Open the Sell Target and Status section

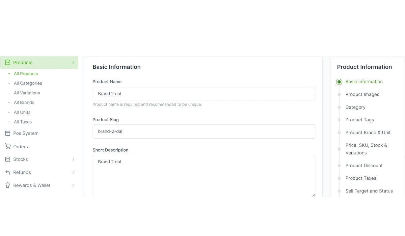coord(369,191)
